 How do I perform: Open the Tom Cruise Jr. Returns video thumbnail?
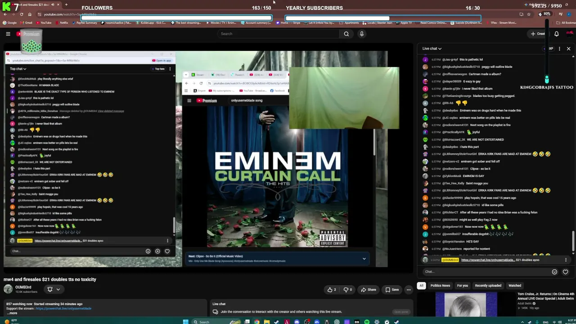click(466, 305)
